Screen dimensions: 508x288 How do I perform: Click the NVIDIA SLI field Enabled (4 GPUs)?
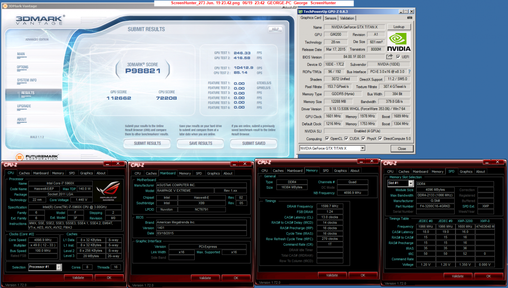[x=367, y=131]
